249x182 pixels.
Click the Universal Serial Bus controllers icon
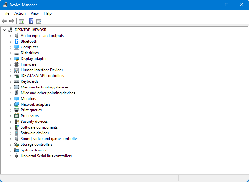click(x=17, y=156)
